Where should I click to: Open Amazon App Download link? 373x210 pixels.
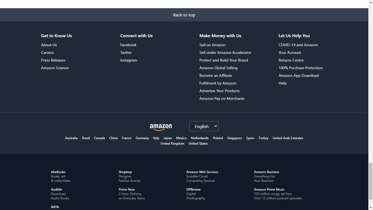tap(298, 75)
